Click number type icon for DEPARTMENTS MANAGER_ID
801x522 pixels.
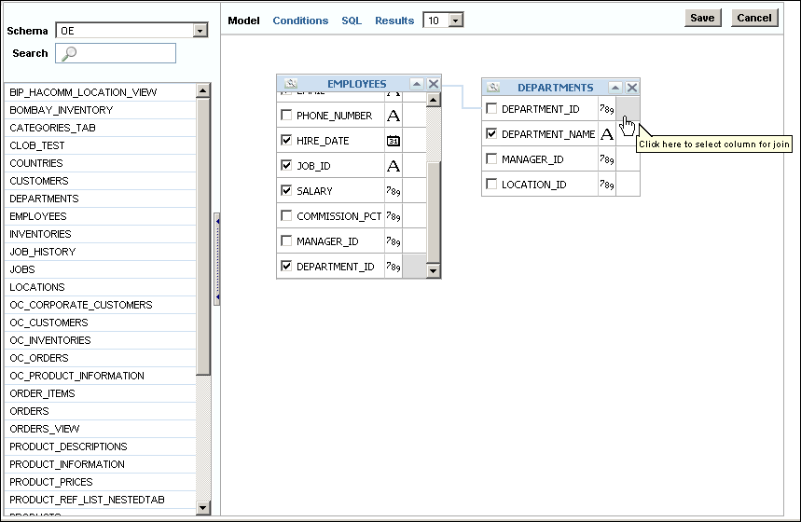coord(607,159)
